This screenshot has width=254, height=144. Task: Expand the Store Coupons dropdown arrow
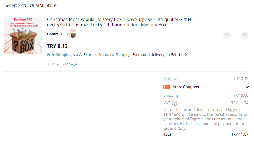(247, 87)
